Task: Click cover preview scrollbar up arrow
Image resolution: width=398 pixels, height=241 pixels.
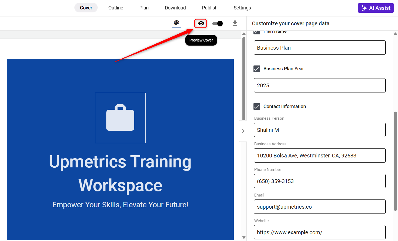Action: (x=244, y=34)
